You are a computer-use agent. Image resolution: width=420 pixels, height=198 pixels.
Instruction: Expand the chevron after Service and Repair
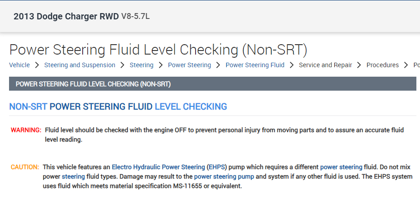pyautogui.click(x=359, y=65)
